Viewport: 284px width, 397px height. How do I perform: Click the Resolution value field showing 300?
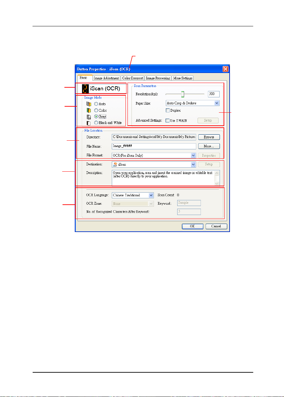click(214, 94)
